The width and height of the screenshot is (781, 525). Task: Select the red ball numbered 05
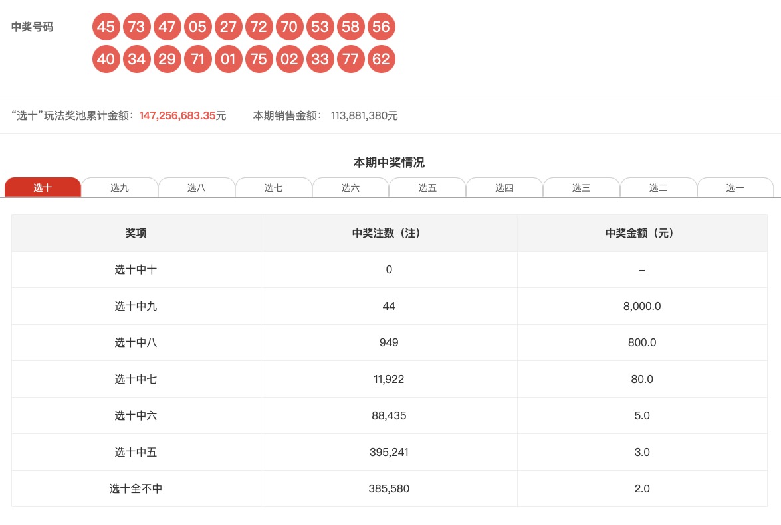coord(197,27)
